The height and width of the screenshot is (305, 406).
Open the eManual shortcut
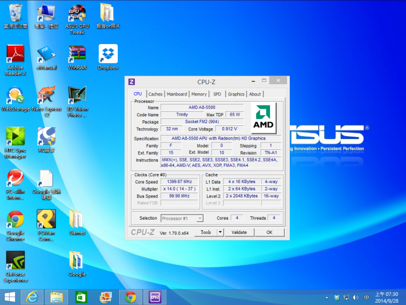click(x=46, y=58)
